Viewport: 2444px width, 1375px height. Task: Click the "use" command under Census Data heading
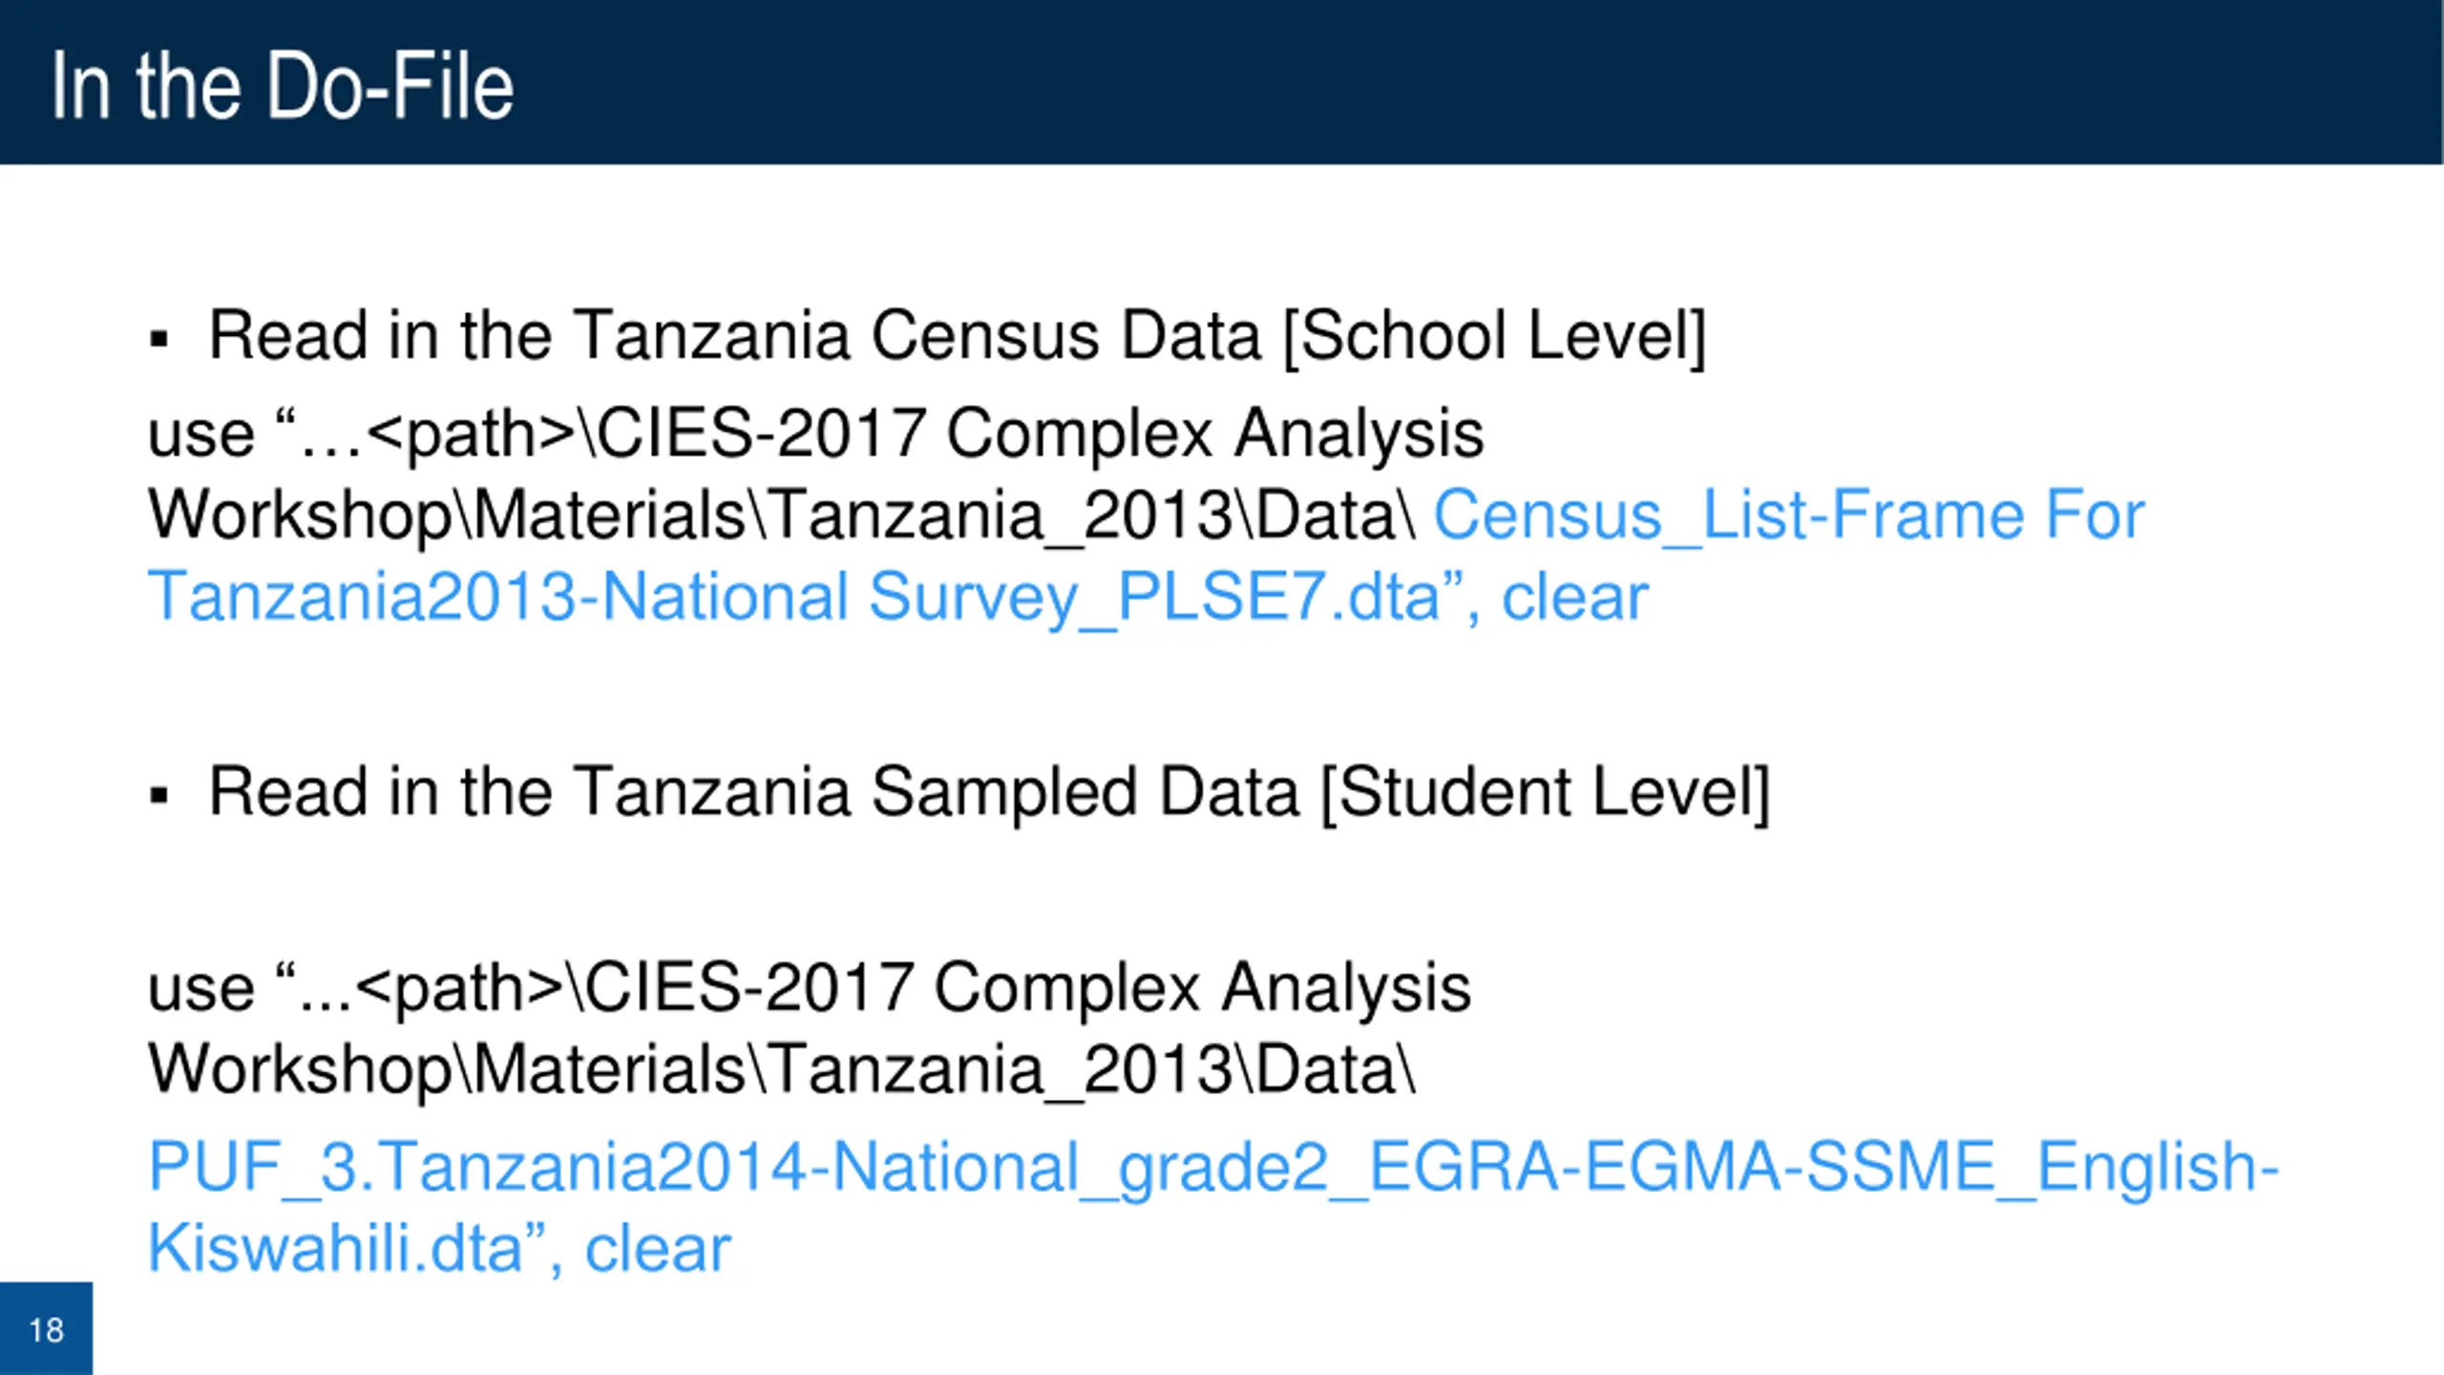[x=200, y=434]
